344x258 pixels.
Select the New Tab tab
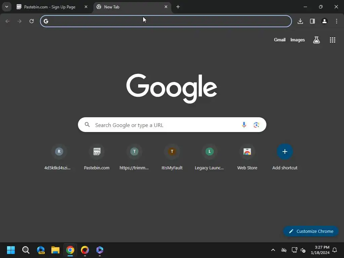pyautogui.click(x=132, y=7)
